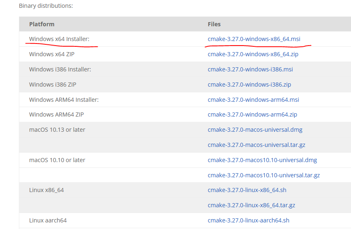
Task: Download cmake-3.27.0-windows-x86_64.zip archive
Action: tap(253, 54)
